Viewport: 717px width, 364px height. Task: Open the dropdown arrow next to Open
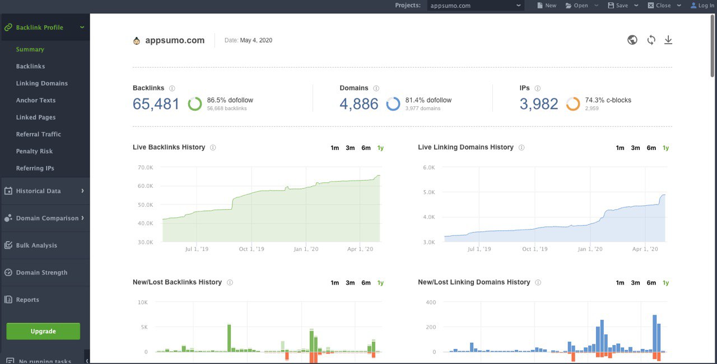596,6
